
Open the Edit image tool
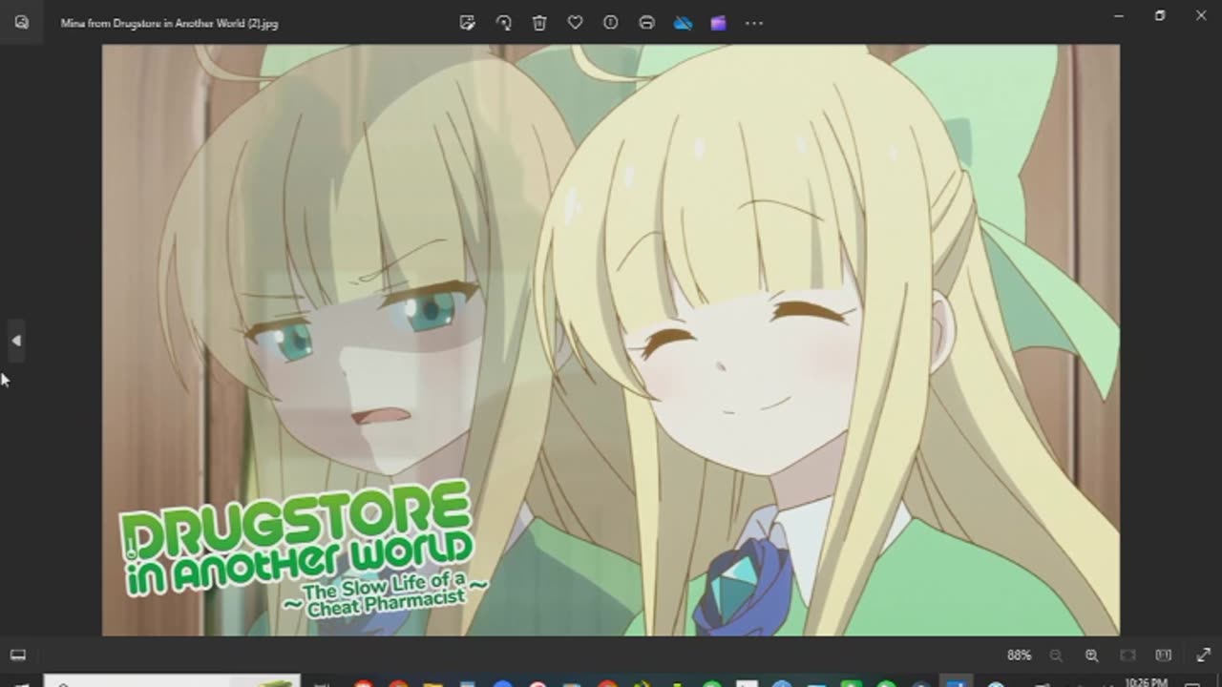click(467, 23)
